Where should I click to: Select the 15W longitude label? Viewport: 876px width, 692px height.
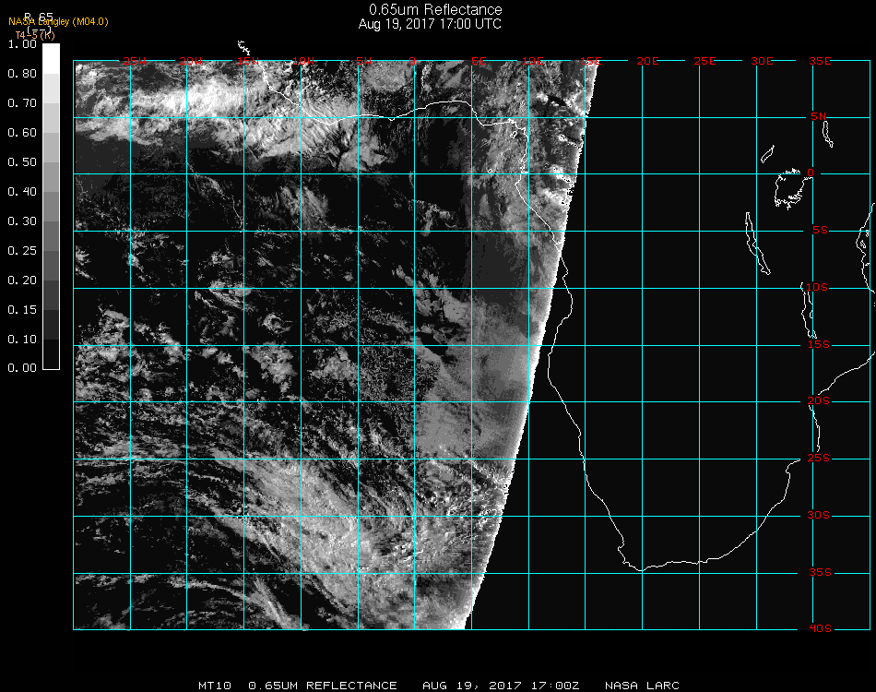tap(247, 61)
